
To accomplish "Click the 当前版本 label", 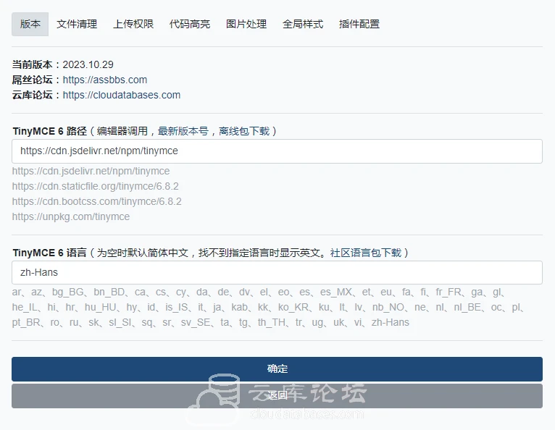I will (x=32, y=64).
